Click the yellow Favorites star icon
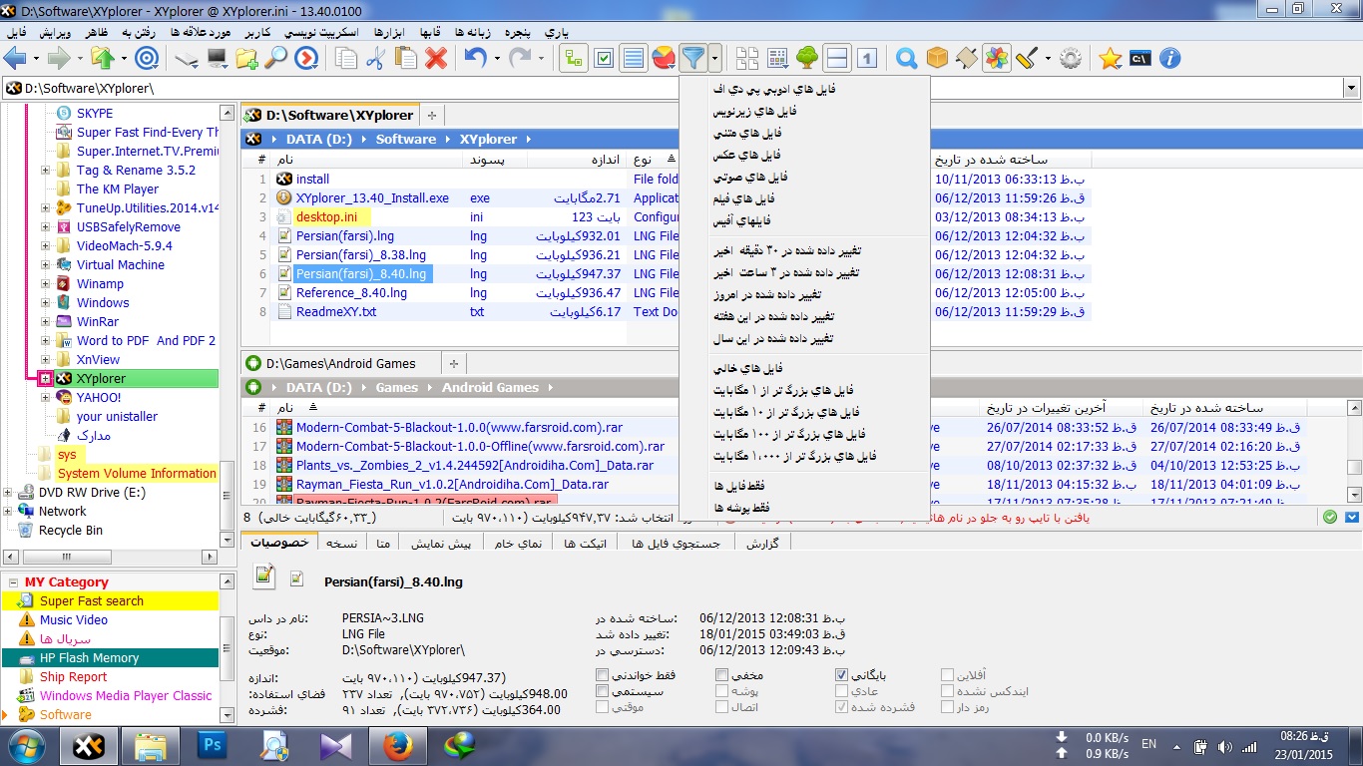 point(1110,59)
